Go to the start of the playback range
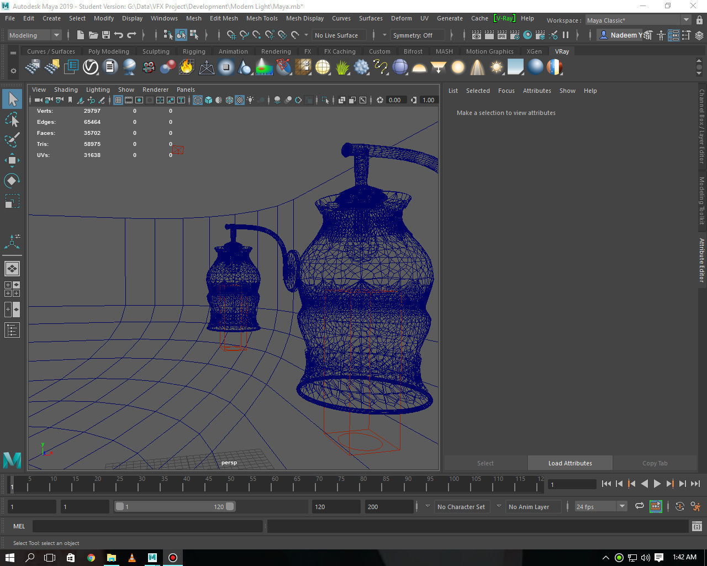The width and height of the screenshot is (707, 566). tap(606, 484)
